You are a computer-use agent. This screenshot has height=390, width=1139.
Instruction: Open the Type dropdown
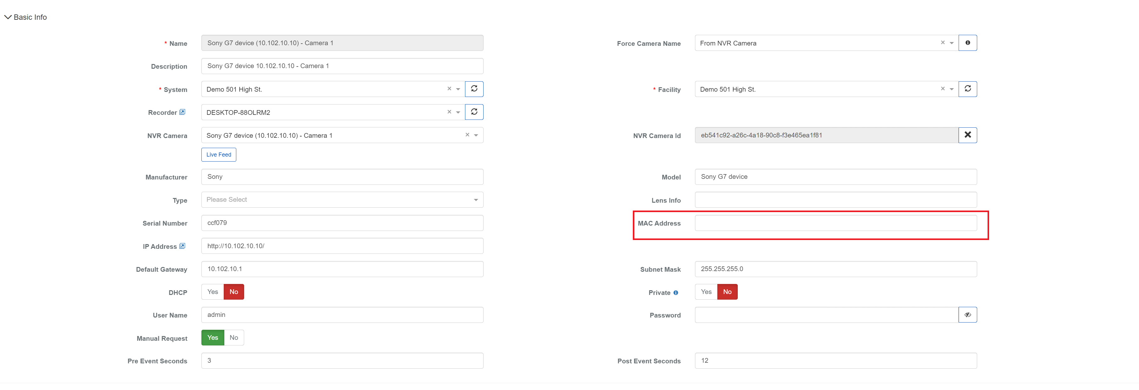[x=342, y=200]
